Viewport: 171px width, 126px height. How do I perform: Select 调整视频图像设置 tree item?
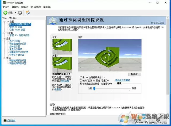tap(18, 64)
